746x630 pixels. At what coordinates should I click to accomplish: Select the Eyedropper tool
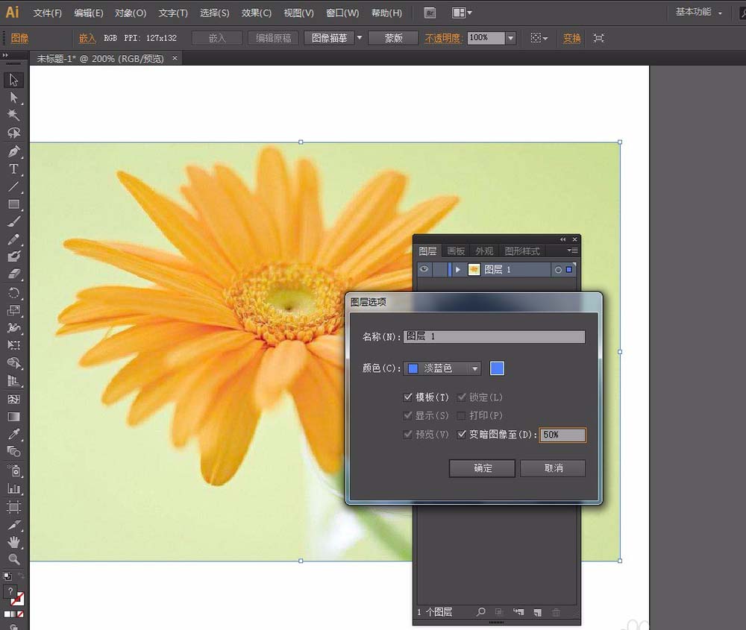tap(13, 434)
